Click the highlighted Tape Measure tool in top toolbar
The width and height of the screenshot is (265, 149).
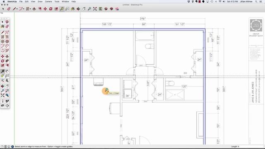[62, 9]
